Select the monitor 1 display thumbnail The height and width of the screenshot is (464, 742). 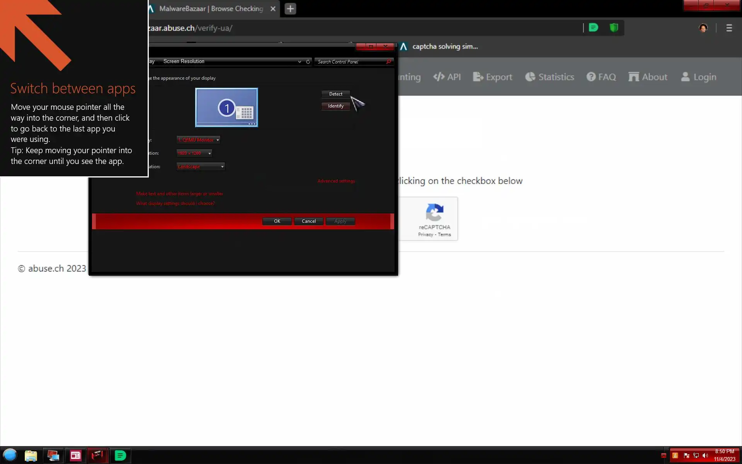tap(226, 107)
